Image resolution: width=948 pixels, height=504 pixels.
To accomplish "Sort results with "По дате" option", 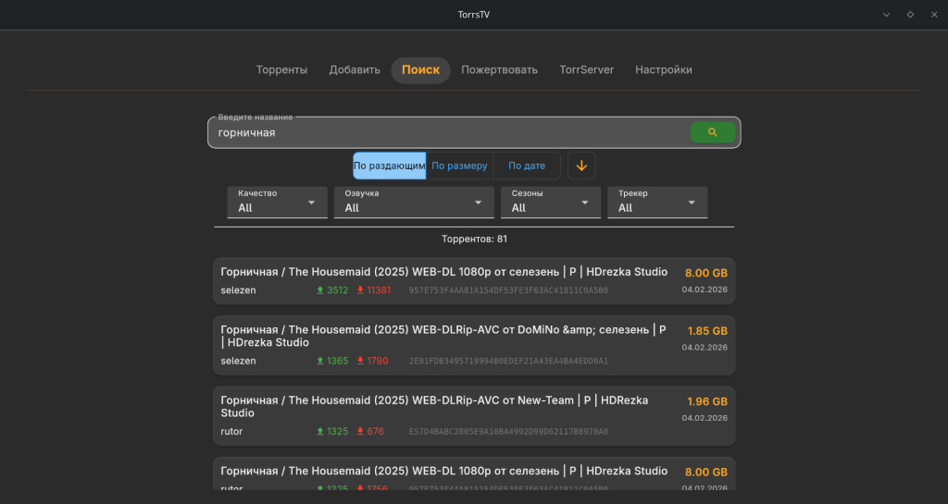I will [527, 166].
